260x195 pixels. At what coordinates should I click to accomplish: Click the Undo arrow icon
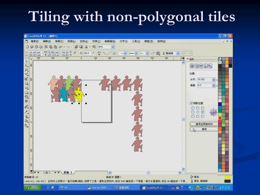60,47
